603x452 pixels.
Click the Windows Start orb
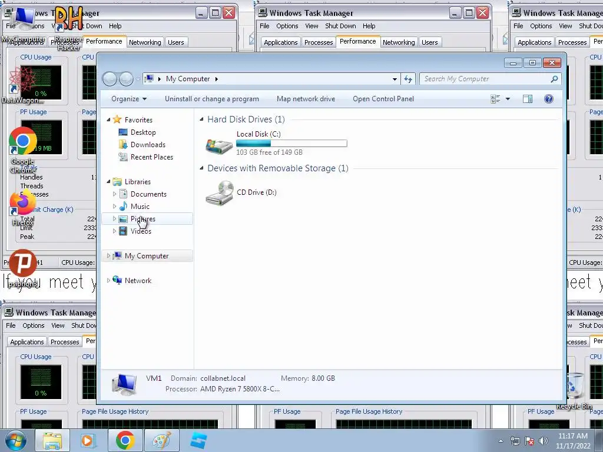pos(15,440)
